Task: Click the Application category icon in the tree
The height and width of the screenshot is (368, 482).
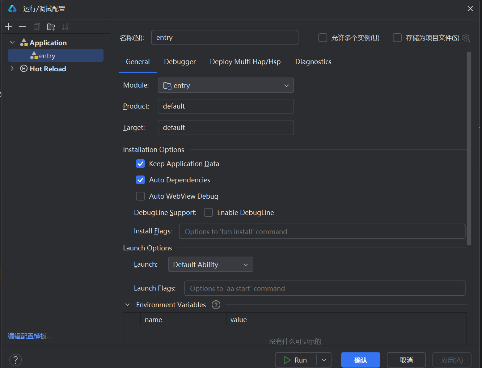Action: 24,43
